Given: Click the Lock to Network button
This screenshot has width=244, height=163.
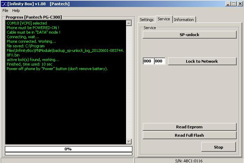Looking at the screenshot, I should (202, 61).
